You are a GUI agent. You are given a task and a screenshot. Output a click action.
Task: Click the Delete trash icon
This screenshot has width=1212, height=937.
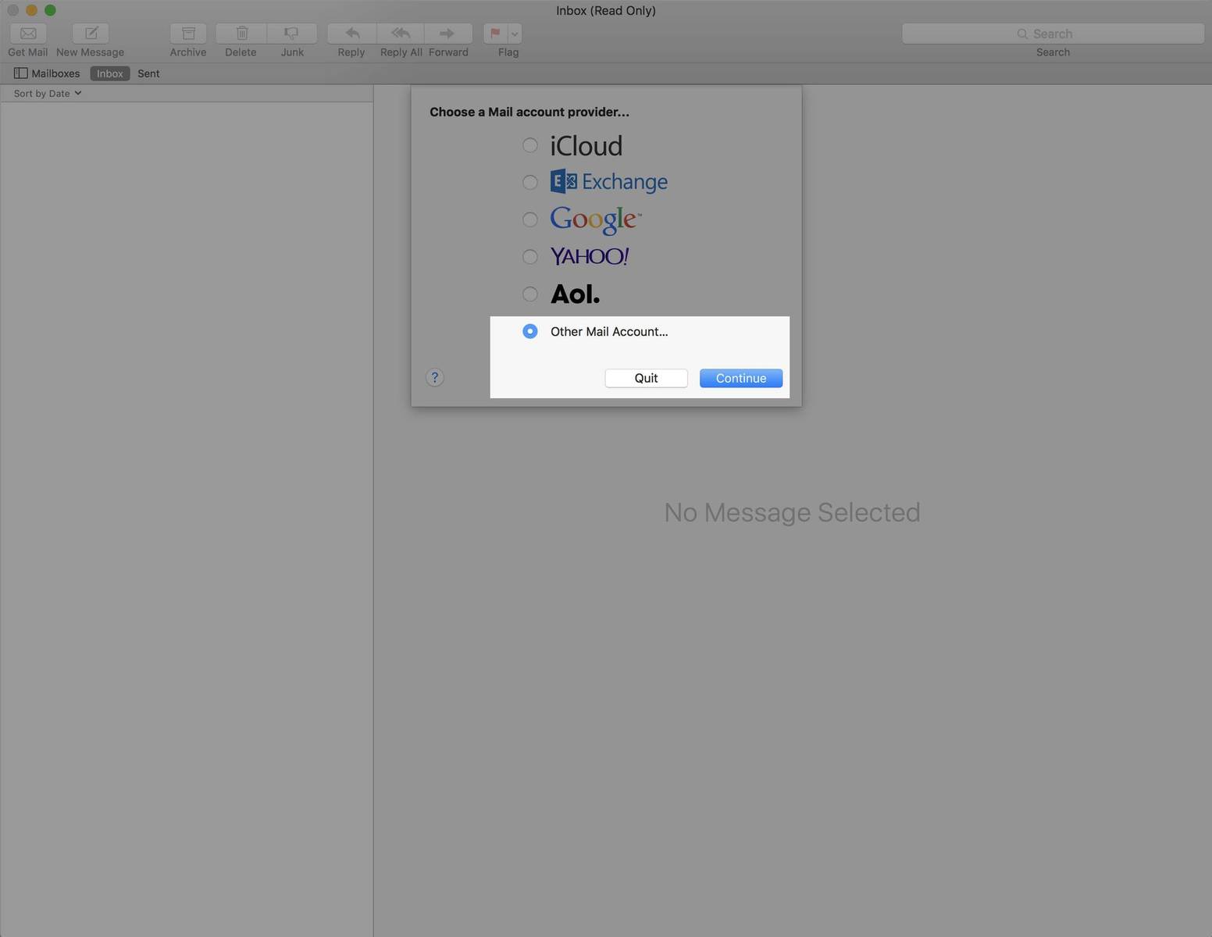[x=241, y=33]
